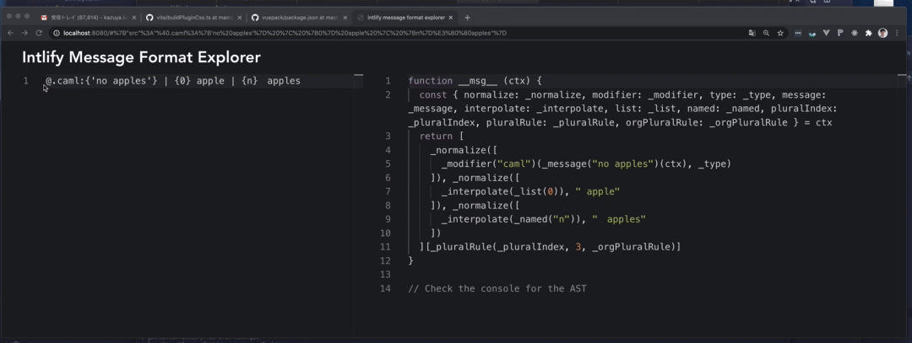Click the "{n}" placeholder in the source editor
912x343 pixels.
tap(249, 81)
